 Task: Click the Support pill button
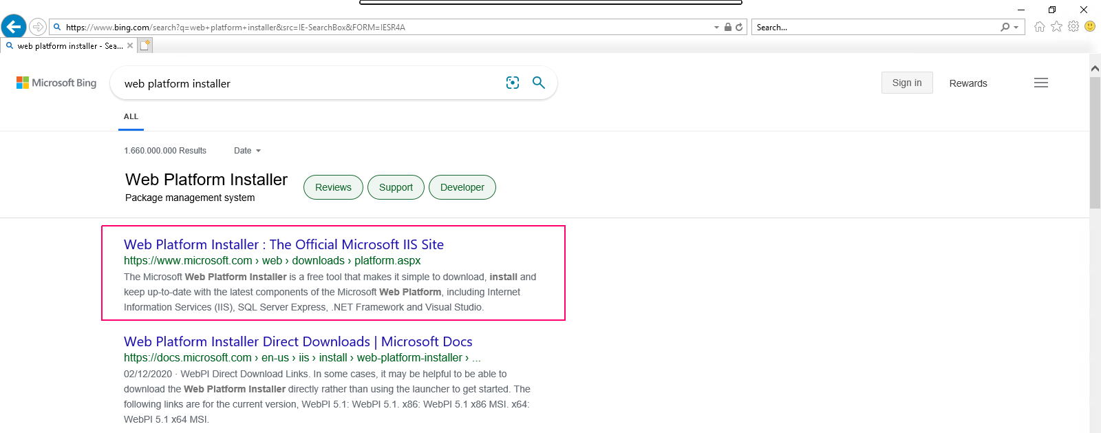396,187
